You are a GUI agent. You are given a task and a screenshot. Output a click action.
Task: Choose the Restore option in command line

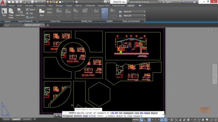tap(78, 116)
